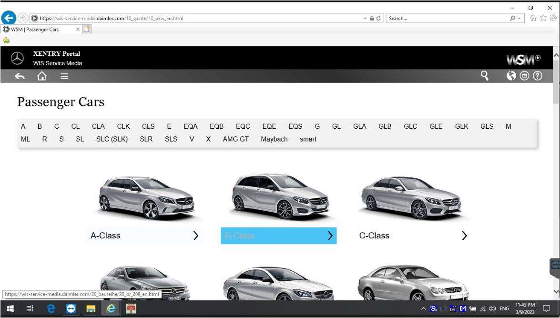560x318 pixels.
Task: Click the help question mark icon
Action: pyautogui.click(x=538, y=76)
